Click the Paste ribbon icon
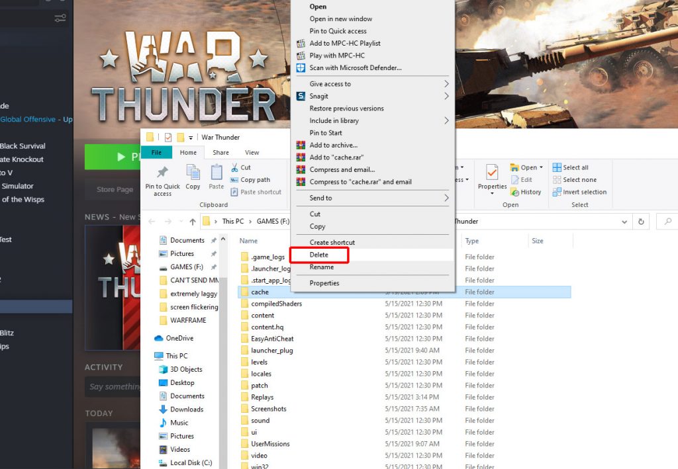This screenshot has height=469, width=678. point(217,177)
